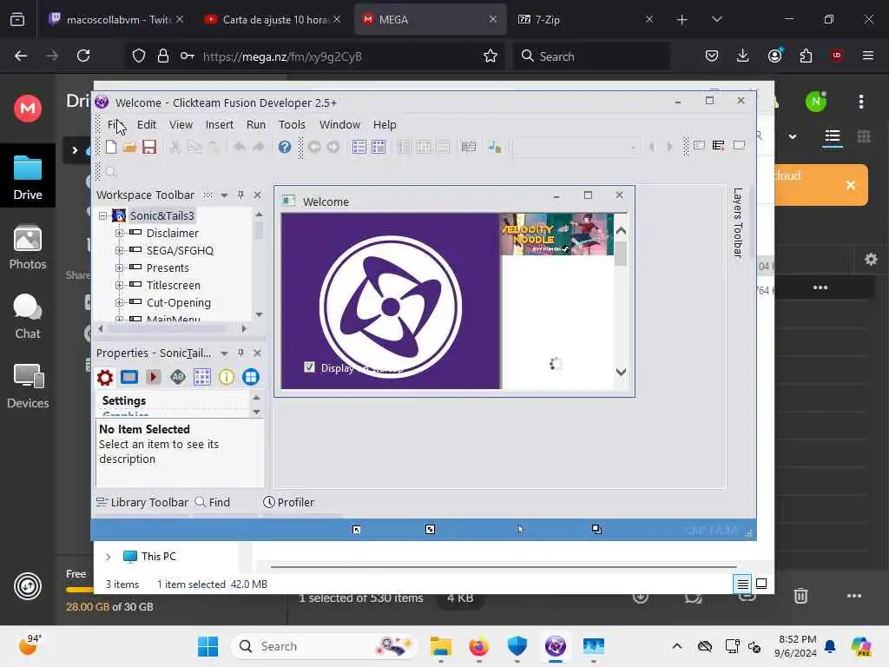This screenshot has width=889, height=667.
Task: Open the File menu
Action: tap(115, 125)
